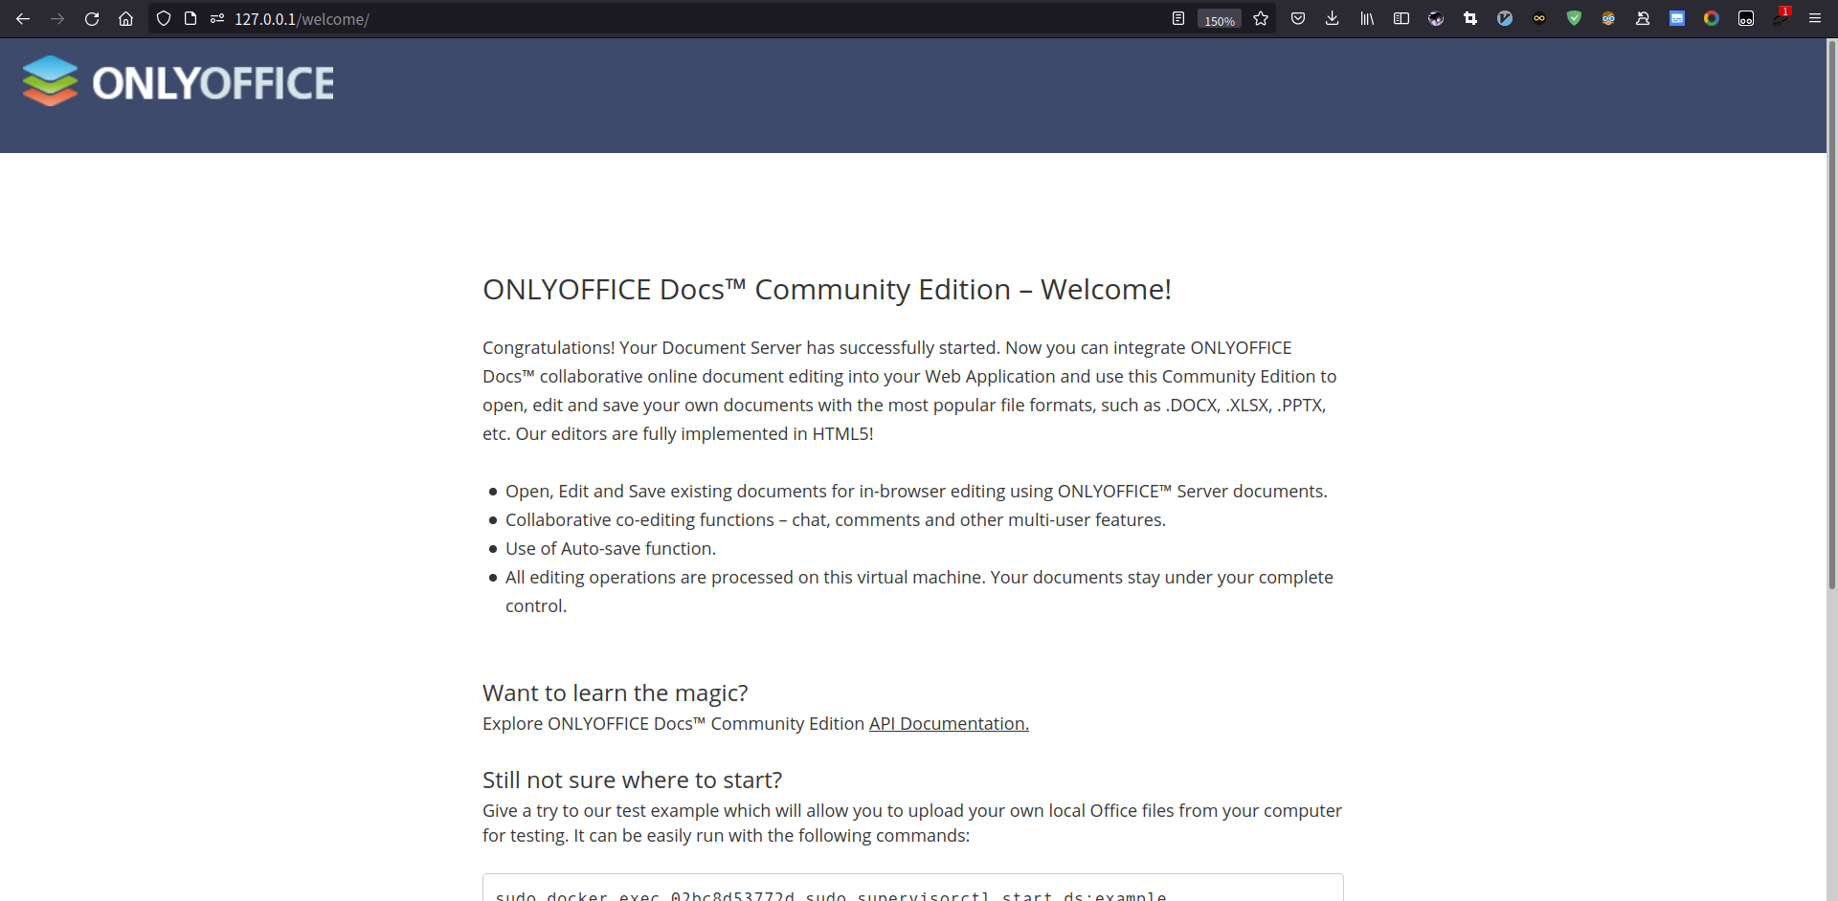Open the Firefox hamburger application menu
Image resolution: width=1838 pixels, height=901 pixels.
[1815, 19]
